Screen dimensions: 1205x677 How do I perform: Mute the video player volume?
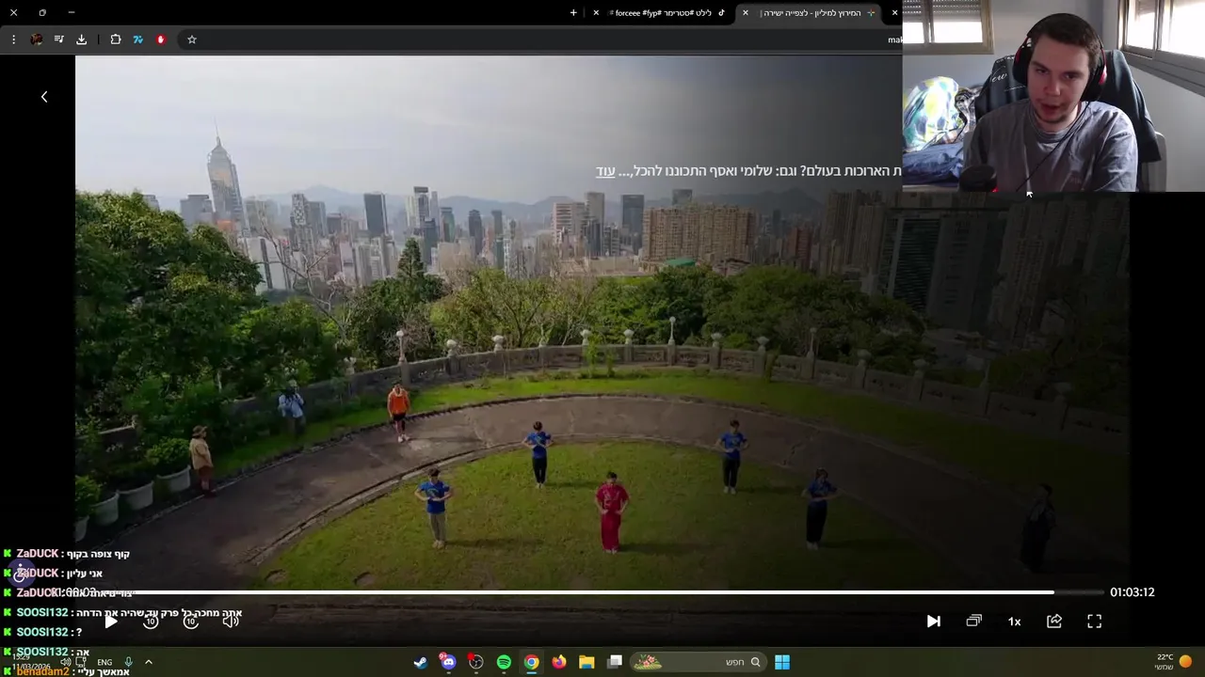[x=231, y=622]
